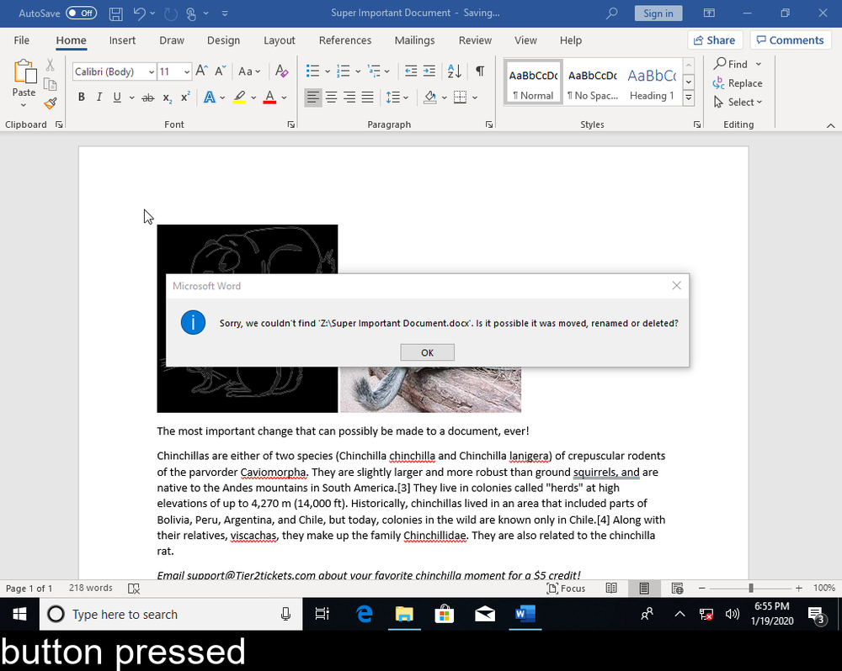Toggle Subscript formatting

click(x=168, y=97)
